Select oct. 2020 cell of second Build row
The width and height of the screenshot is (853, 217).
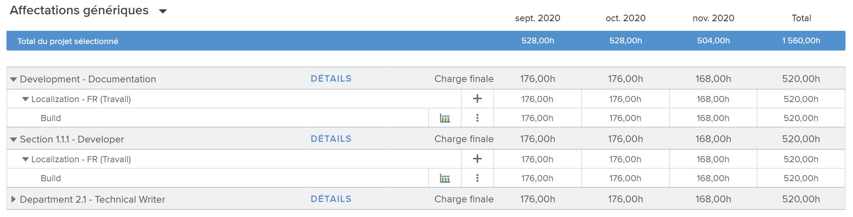click(625, 178)
